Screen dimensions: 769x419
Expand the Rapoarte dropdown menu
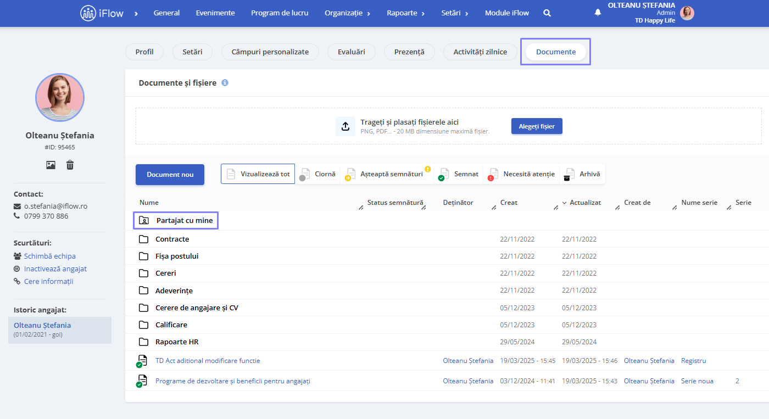click(405, 13)
